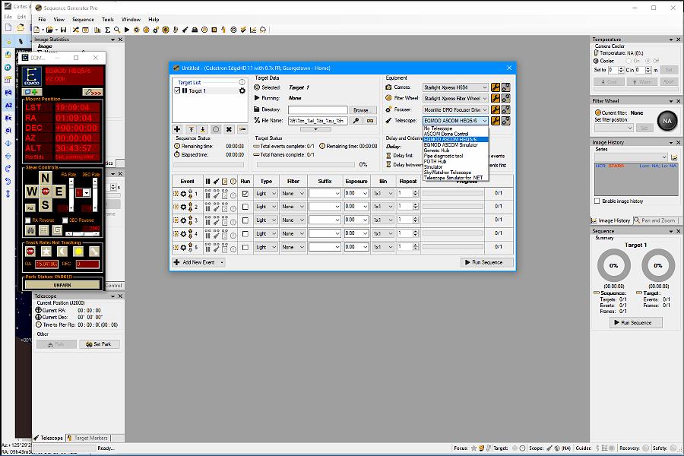Click the Sigma statistics toolbar icon
The height and width of the screenshot is (456, 684).
coord(107,30)
